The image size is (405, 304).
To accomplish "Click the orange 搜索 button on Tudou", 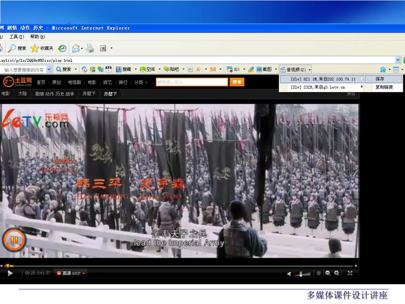I will click(237, 82).
